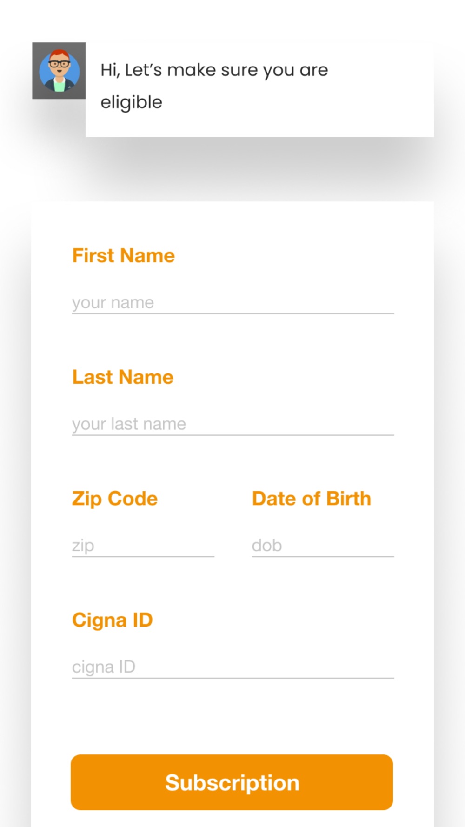This screenshot has height=827, width=465.
Task: Focus the 'your name' input field
Action: tap(233, 302)
